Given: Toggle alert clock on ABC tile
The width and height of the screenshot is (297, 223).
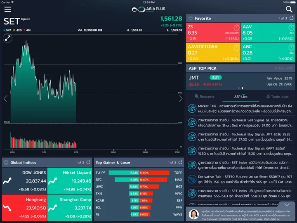Looking at the screenshot, I should [x=291, y=47].
